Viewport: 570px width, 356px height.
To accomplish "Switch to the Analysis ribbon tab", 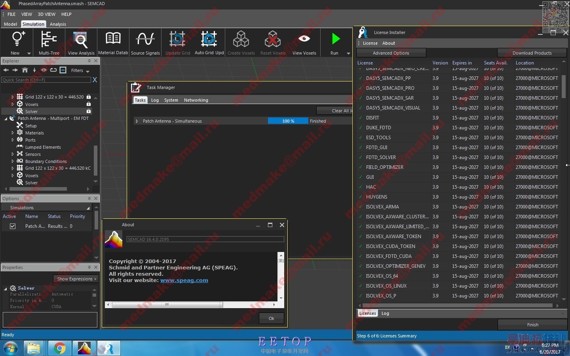I will [x=58, y=24].
